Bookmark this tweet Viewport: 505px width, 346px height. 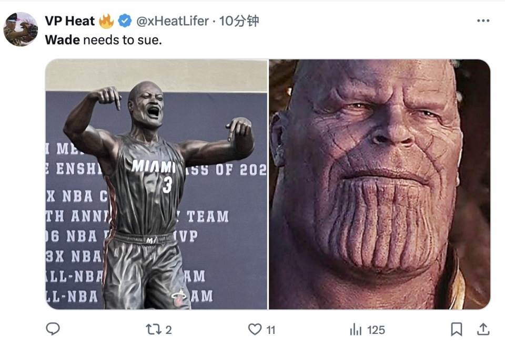(x=457, y=329)
